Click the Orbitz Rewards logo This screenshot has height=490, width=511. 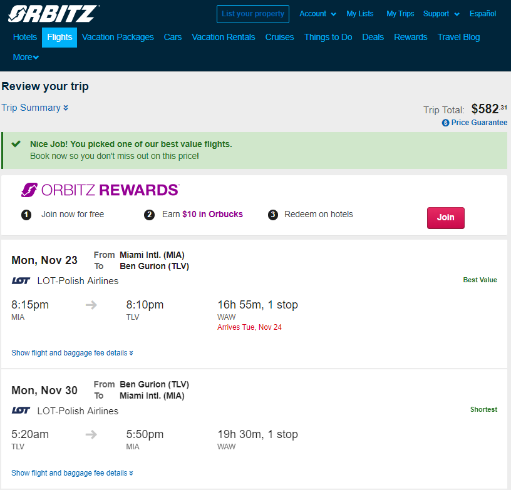pyautogui.click(x=100, y=190)
